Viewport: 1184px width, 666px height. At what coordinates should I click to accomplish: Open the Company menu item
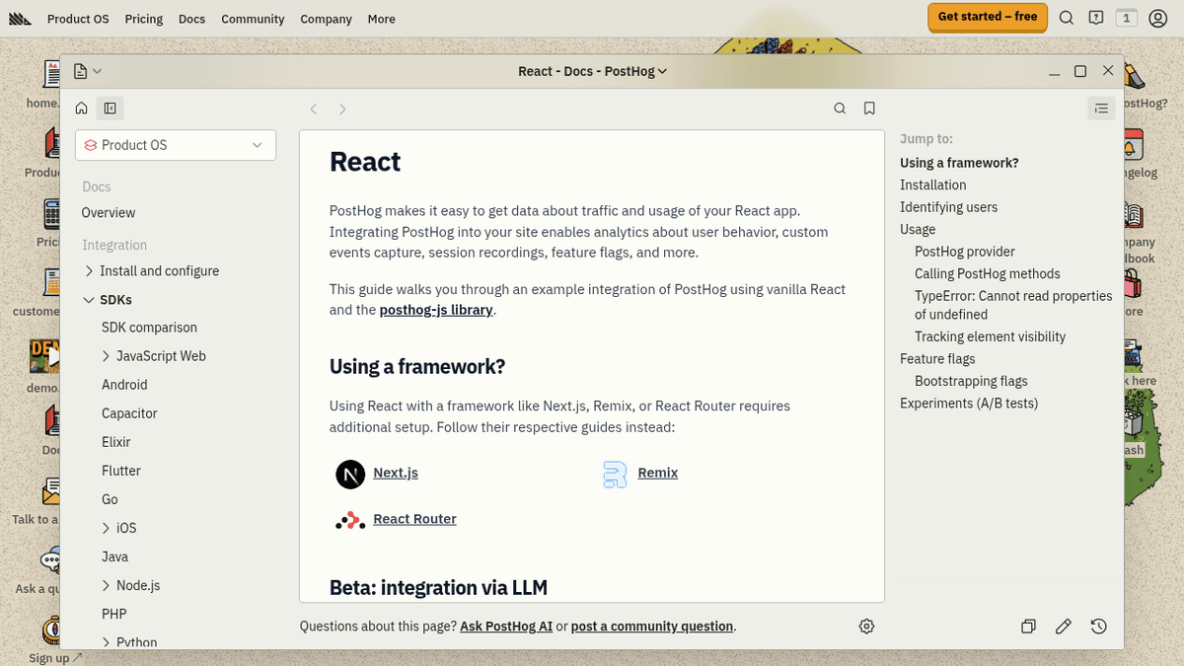pos(326,19)
